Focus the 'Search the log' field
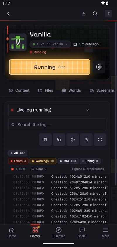This screenshot has height=247, width=117. (x=57, y=125)
